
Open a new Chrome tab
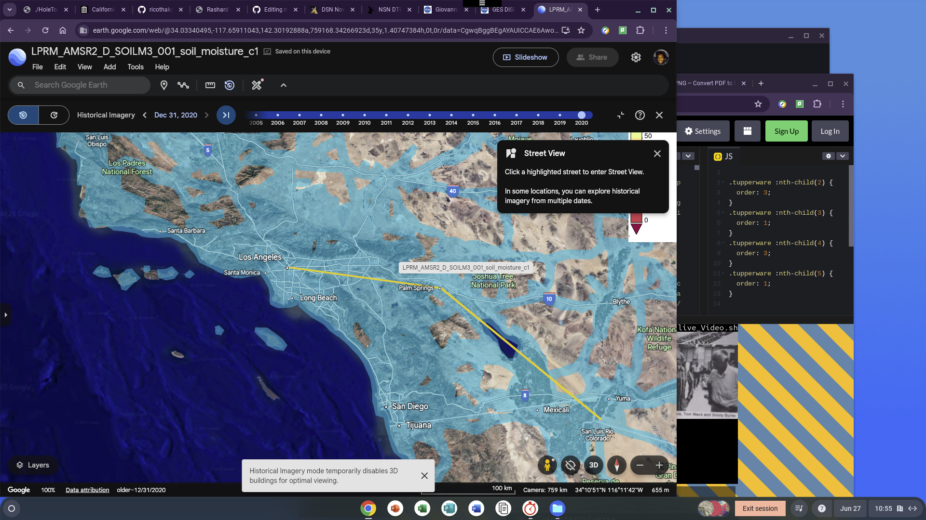tap(598, 10)
